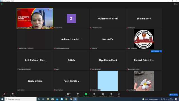Open the volume tray icon
Viewport: 179px width, 101px height.
click(166, 99)
